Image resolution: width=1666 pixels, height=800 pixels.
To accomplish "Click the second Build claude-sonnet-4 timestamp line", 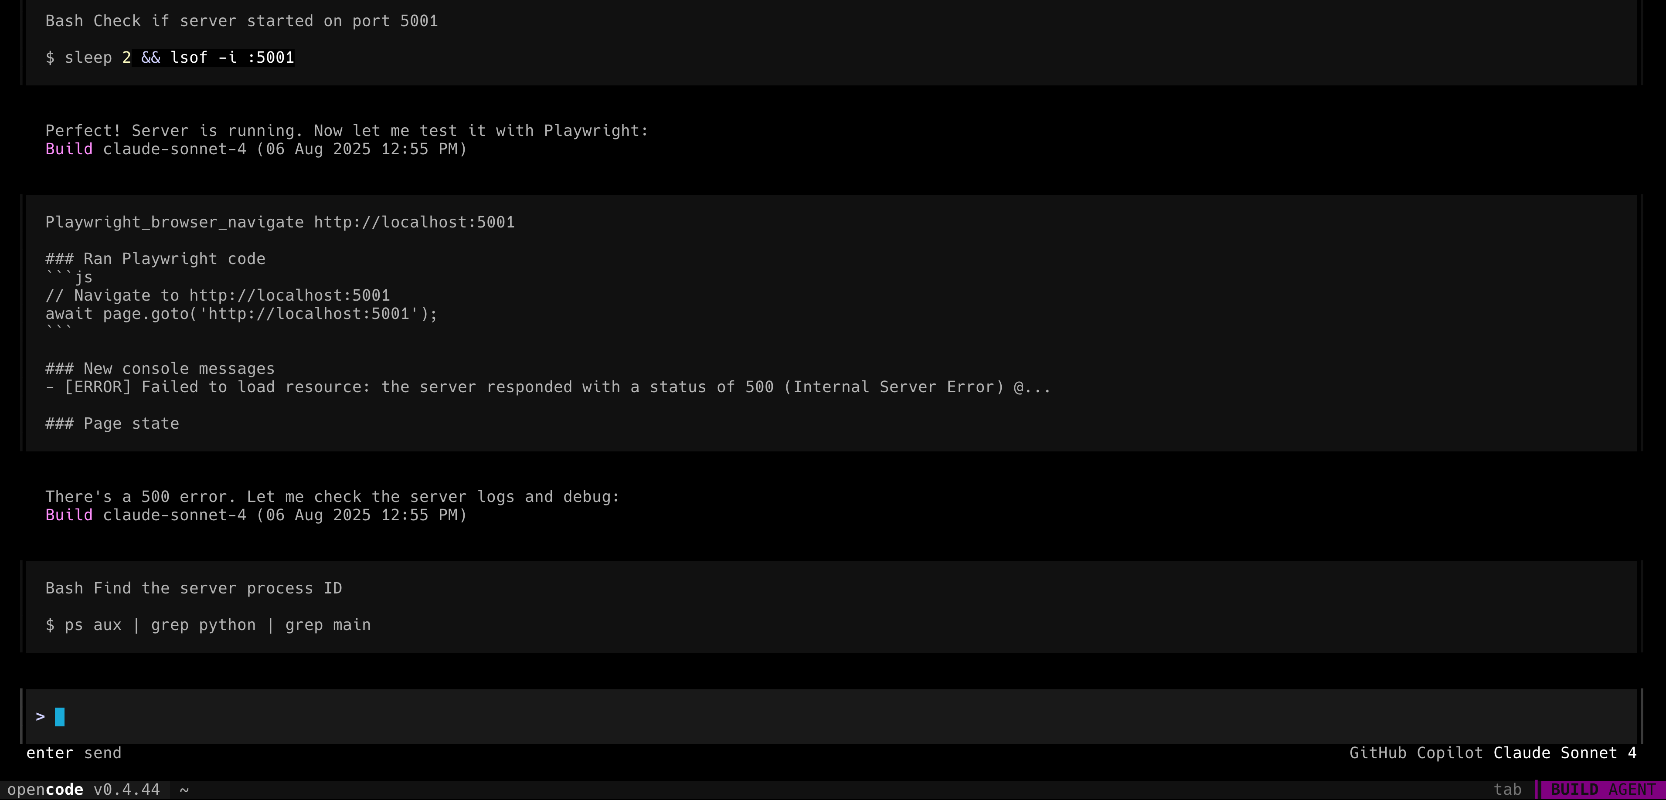I will point(256,515).
